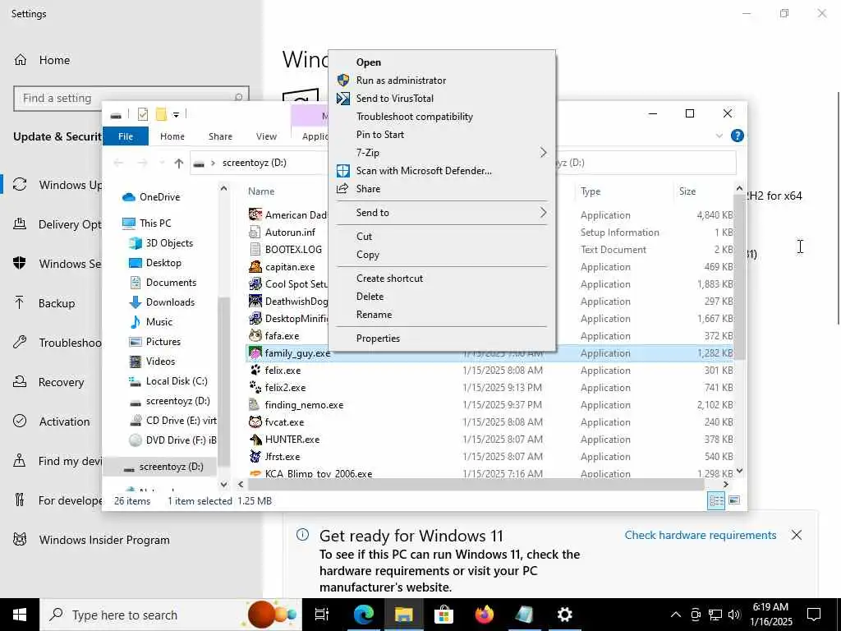The image size is (841, 631).
Task: Switch to large icons view button
Action: click(734, 500)
